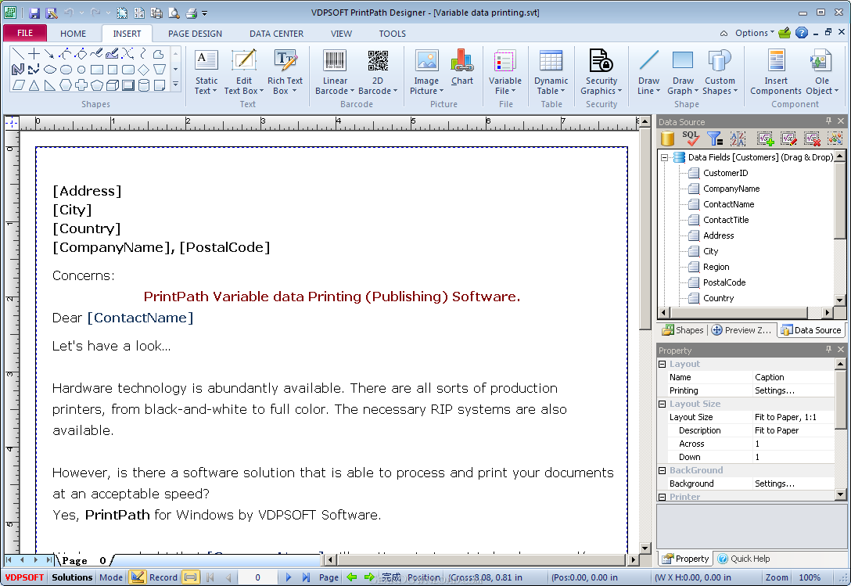Viewport: 851px width, 586px height.
Task: Open Custom Shapes tool
Action: pos(720,72)
